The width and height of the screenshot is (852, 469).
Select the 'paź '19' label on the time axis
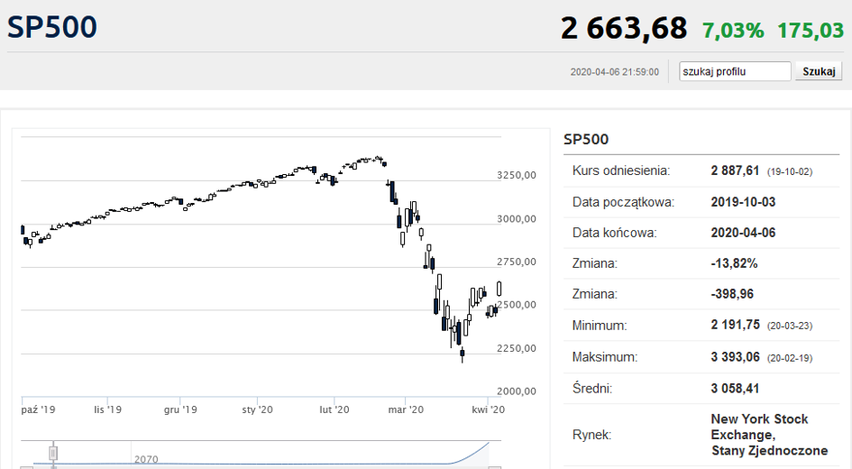point(39,409)
